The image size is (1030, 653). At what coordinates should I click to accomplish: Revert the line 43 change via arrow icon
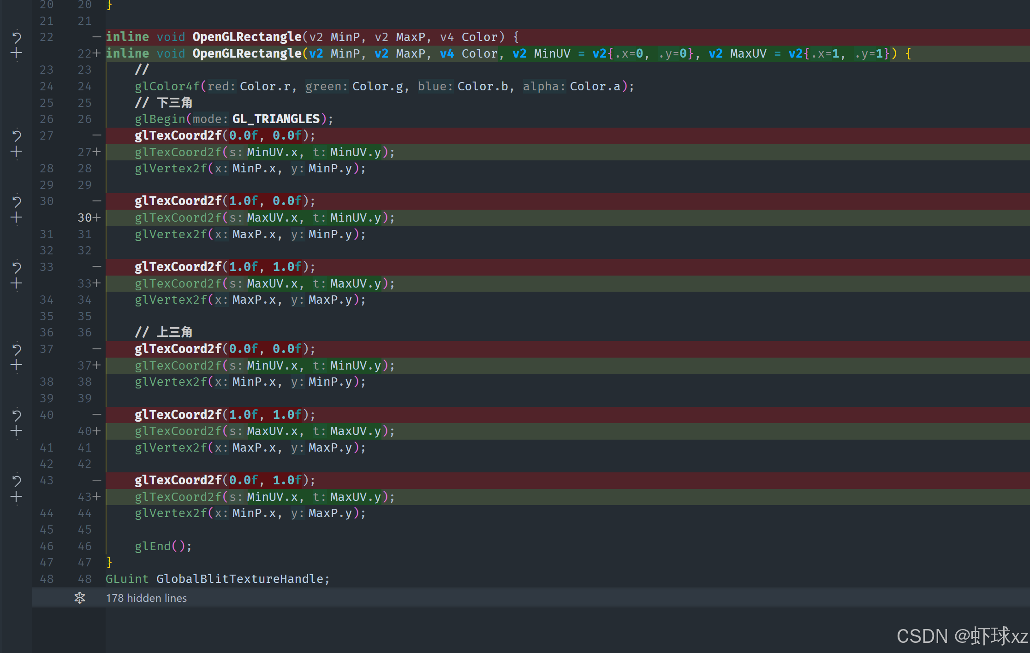17,481
